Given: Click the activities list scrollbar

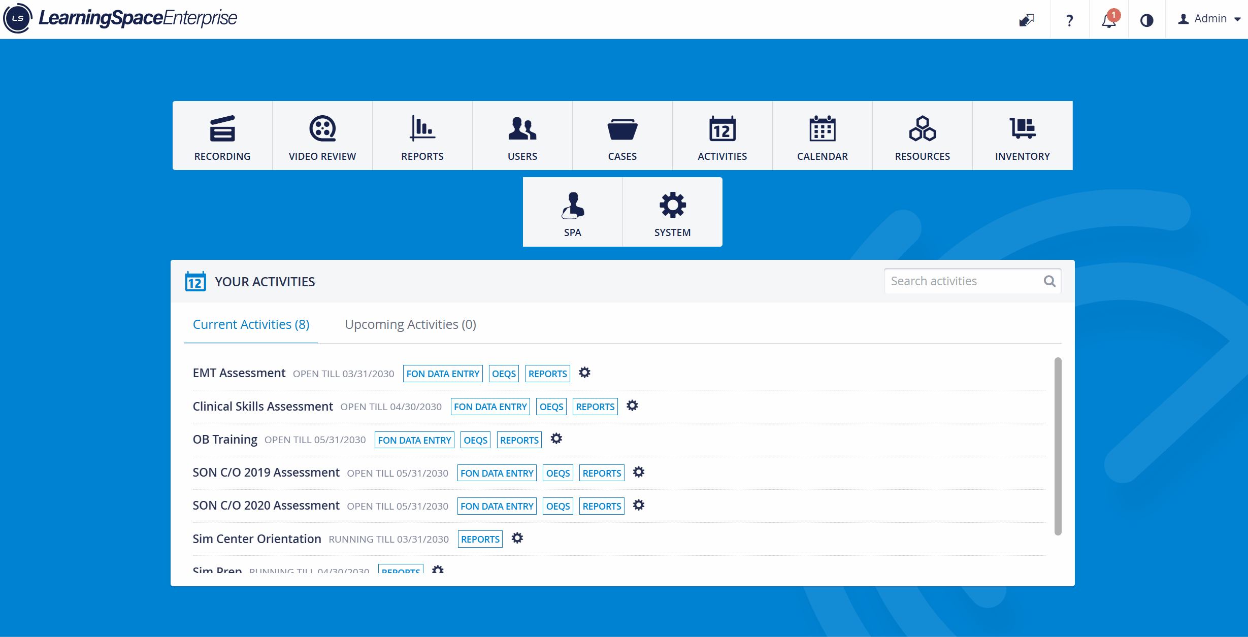Looking at the screenshot, I should point(1058,446).
